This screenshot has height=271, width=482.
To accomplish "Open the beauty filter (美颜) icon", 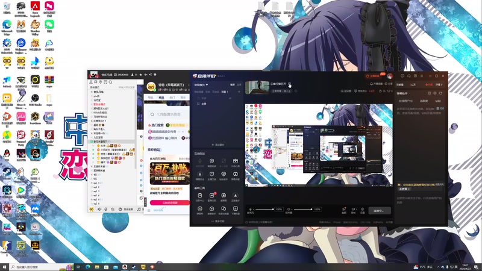I will click(344, 210).
